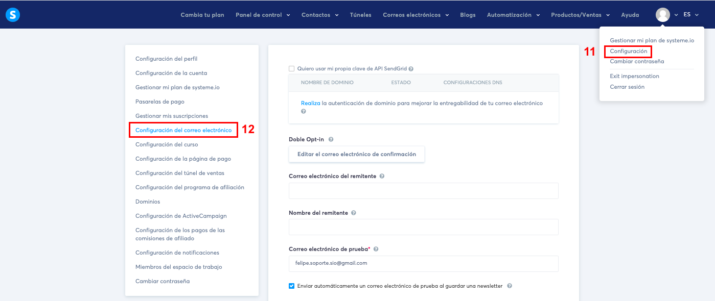Open the ES language dropdown
Viewport: 715px width, 301px height.
(690, 14)
